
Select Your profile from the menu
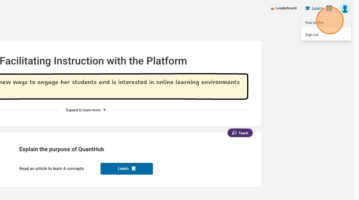coord(314,23)
